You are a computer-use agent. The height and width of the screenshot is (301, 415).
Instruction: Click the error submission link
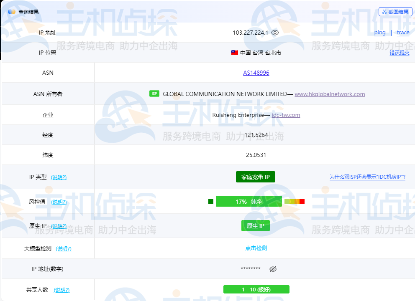tap(400, 53)
